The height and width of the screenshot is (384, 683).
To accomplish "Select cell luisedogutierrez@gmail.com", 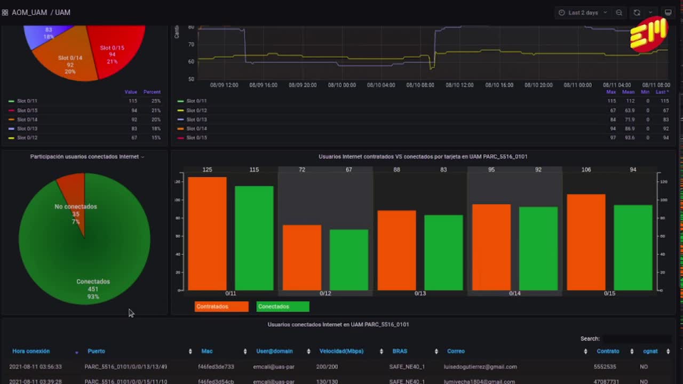I will 480,367.
